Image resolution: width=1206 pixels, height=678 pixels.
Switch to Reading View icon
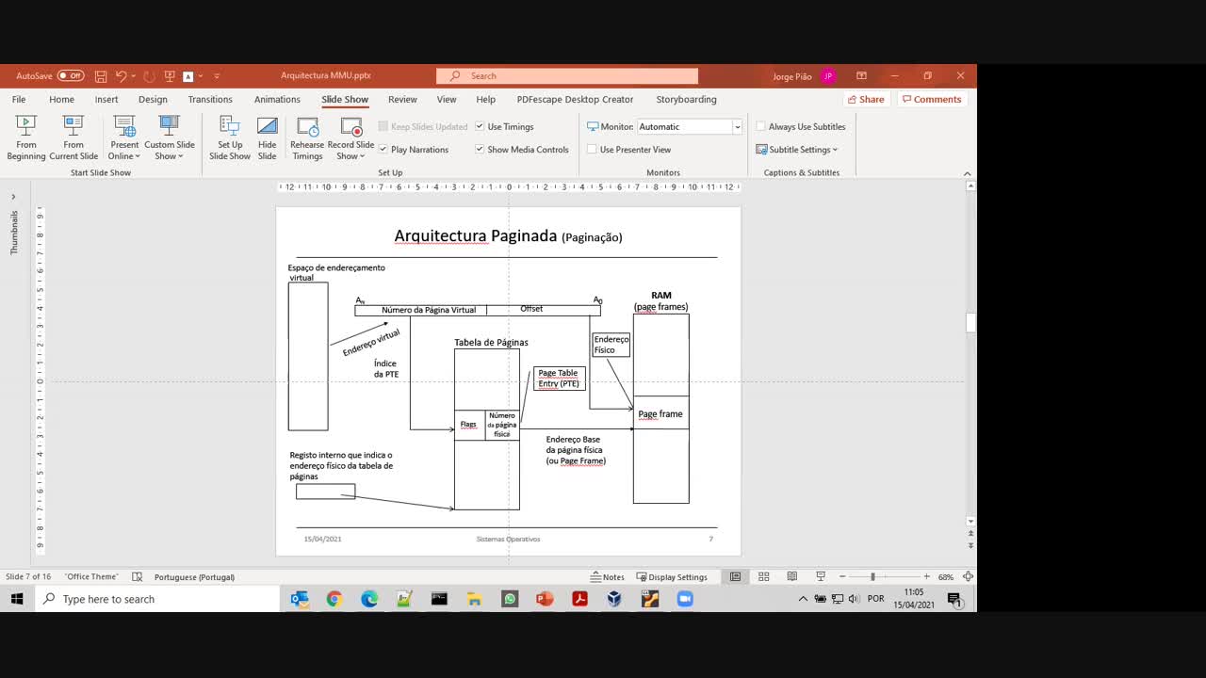tap(791, 577)
